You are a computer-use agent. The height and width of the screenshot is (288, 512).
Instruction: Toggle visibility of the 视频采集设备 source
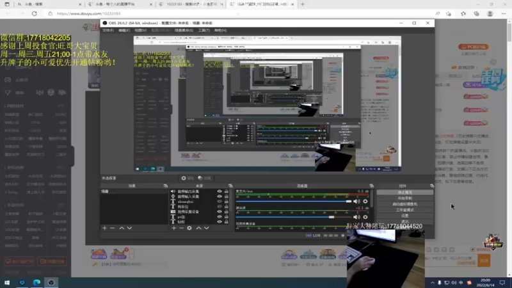coord(220,212)
